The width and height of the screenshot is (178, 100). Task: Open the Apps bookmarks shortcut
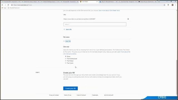click(x=4, y=8)
